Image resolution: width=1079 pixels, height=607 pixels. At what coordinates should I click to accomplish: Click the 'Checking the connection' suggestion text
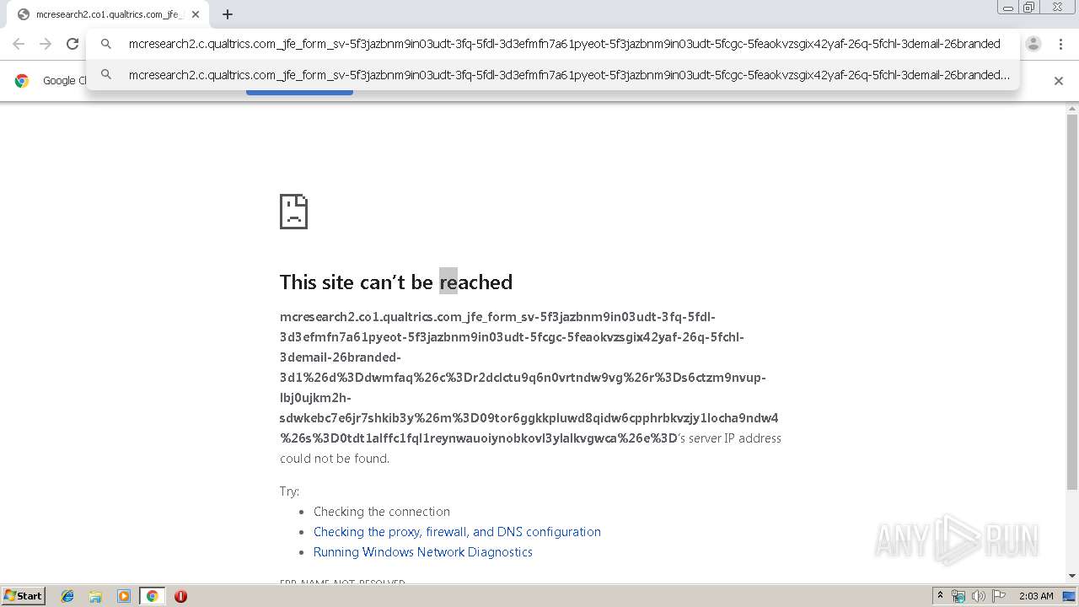coord(382,512)
